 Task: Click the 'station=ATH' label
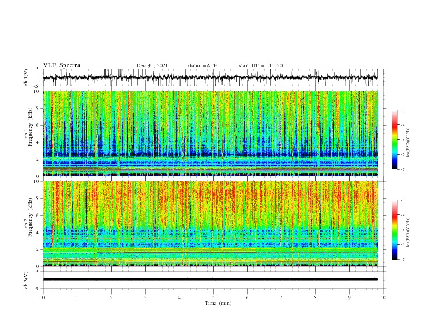[202, 65]
